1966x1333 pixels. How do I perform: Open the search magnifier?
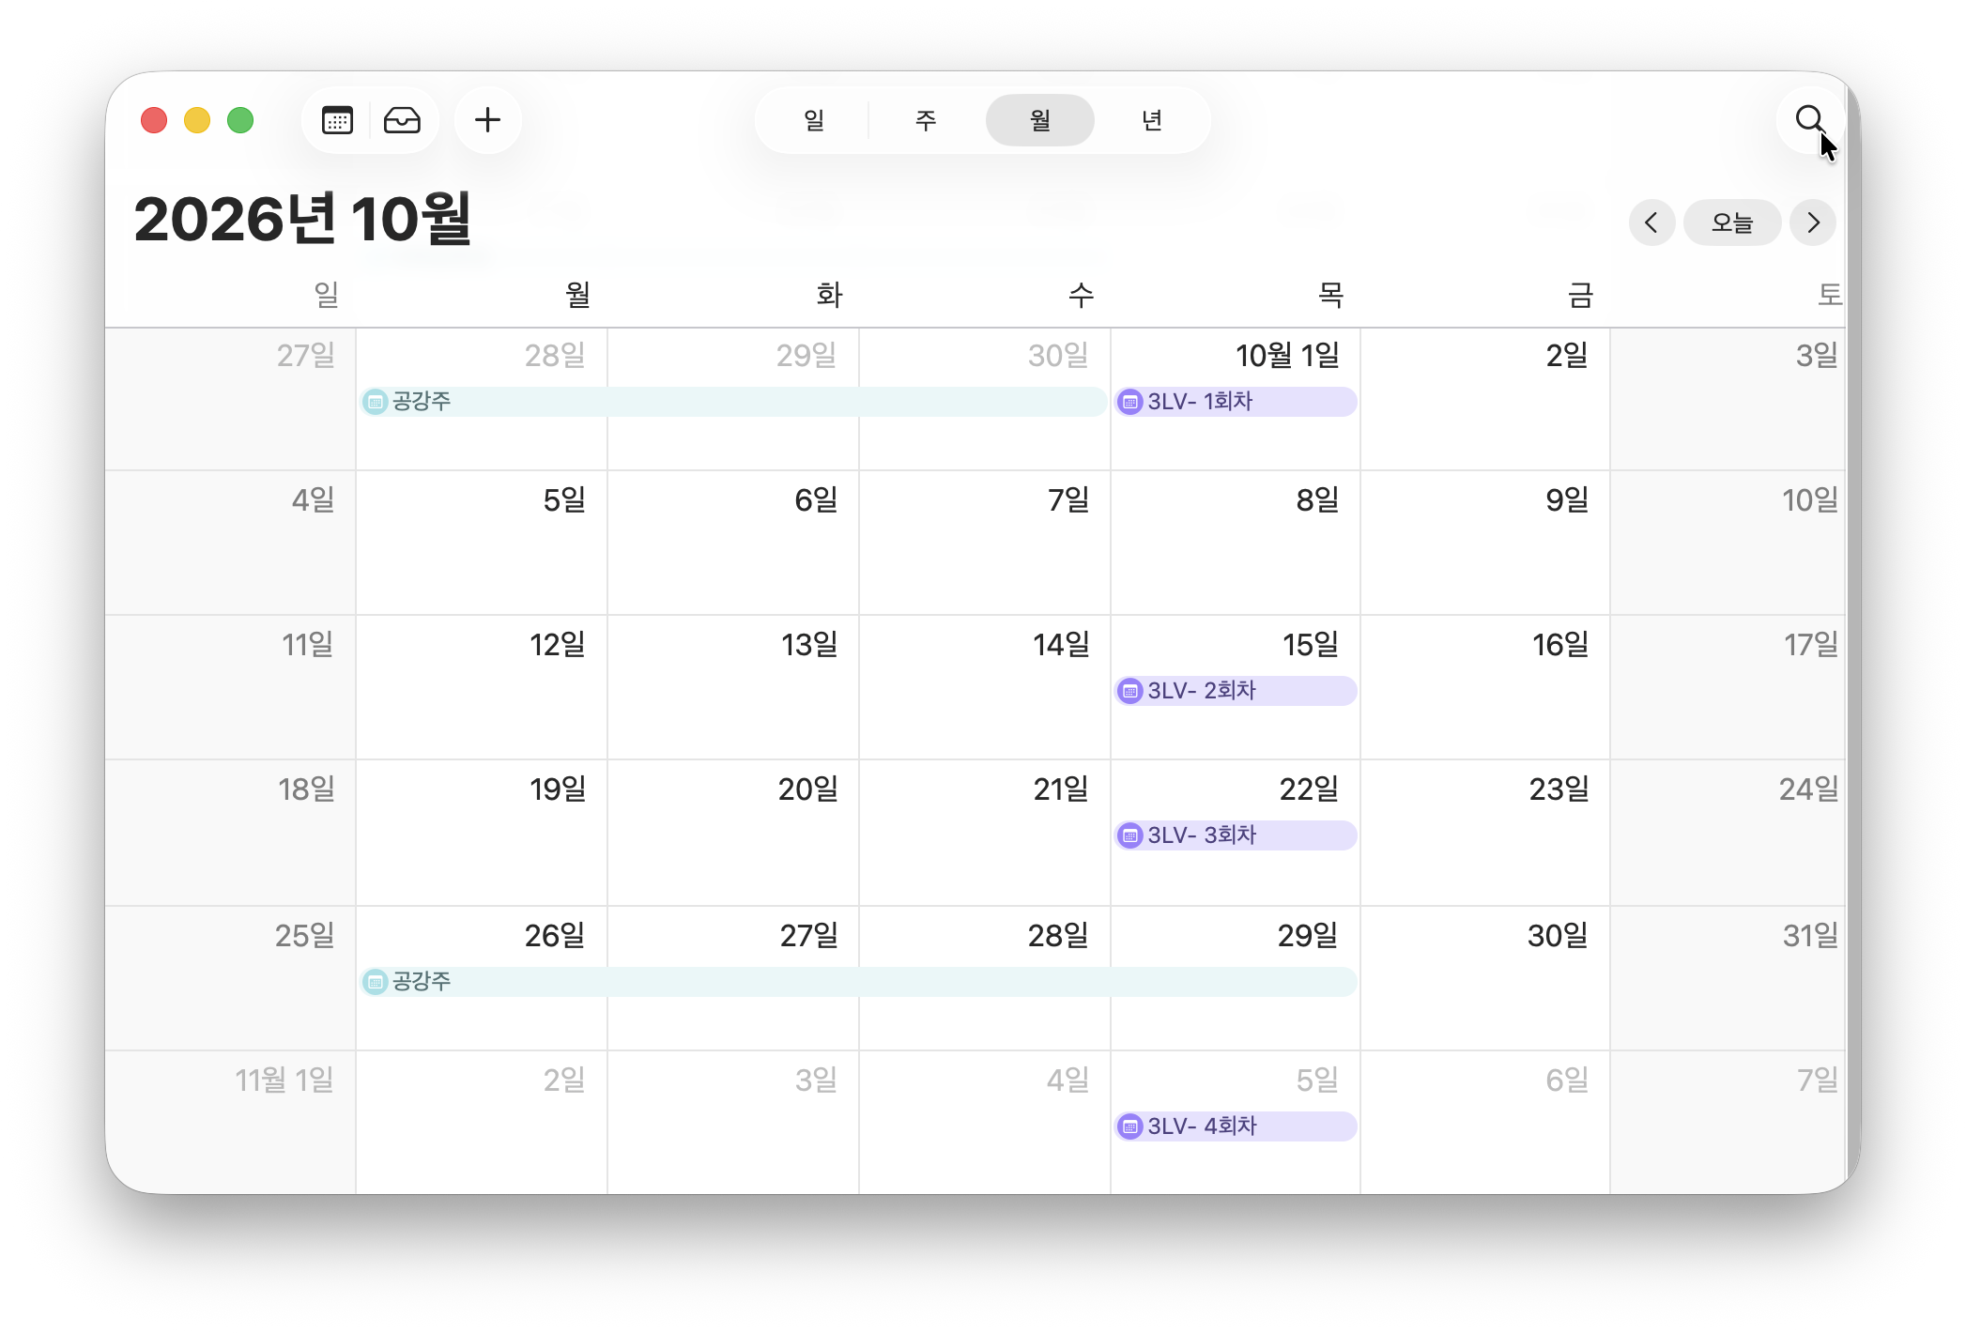coord(1808,120)
